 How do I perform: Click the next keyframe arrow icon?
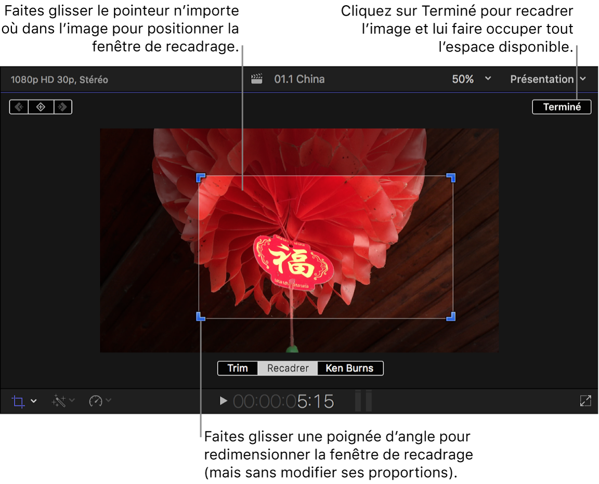(62, 107)
